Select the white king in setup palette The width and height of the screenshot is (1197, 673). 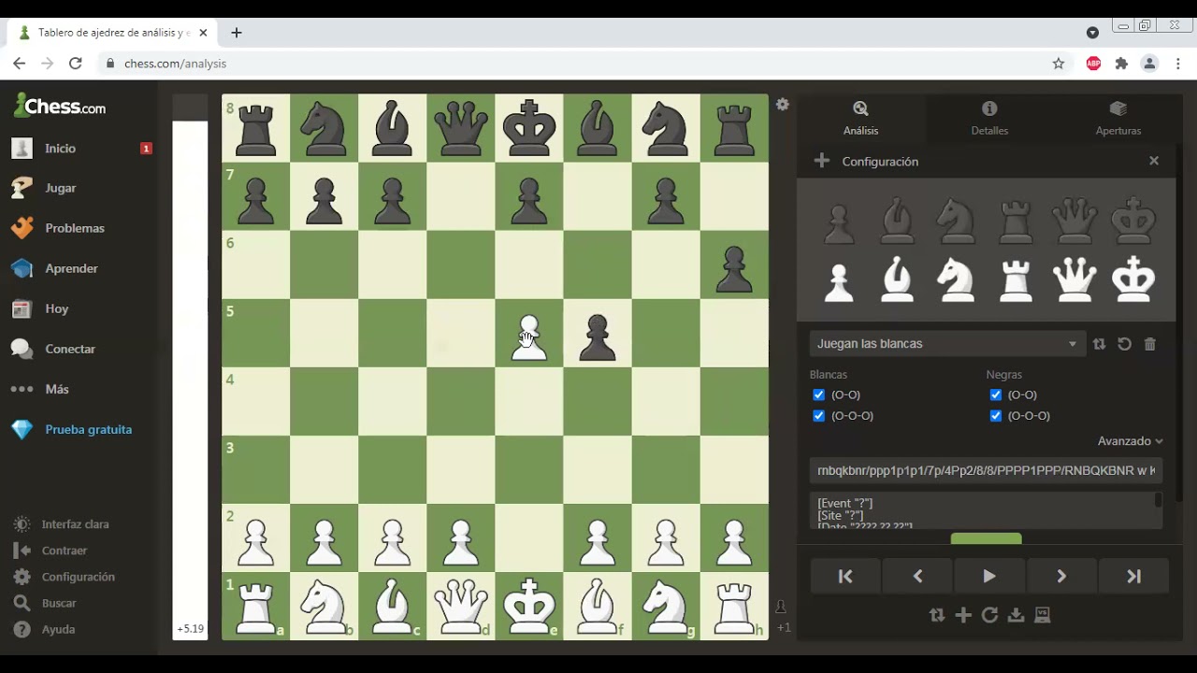pyautogui.click(x=1133, y=279)
